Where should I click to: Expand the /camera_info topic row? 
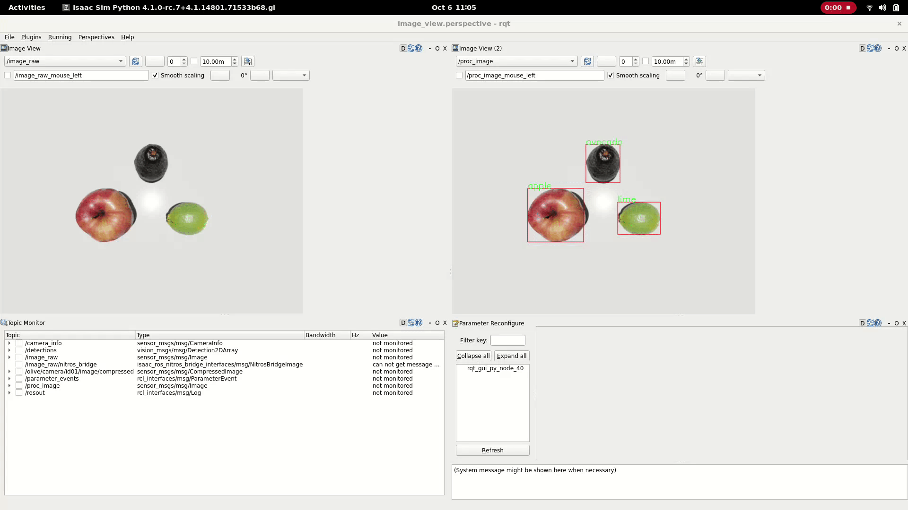[9, 343]
